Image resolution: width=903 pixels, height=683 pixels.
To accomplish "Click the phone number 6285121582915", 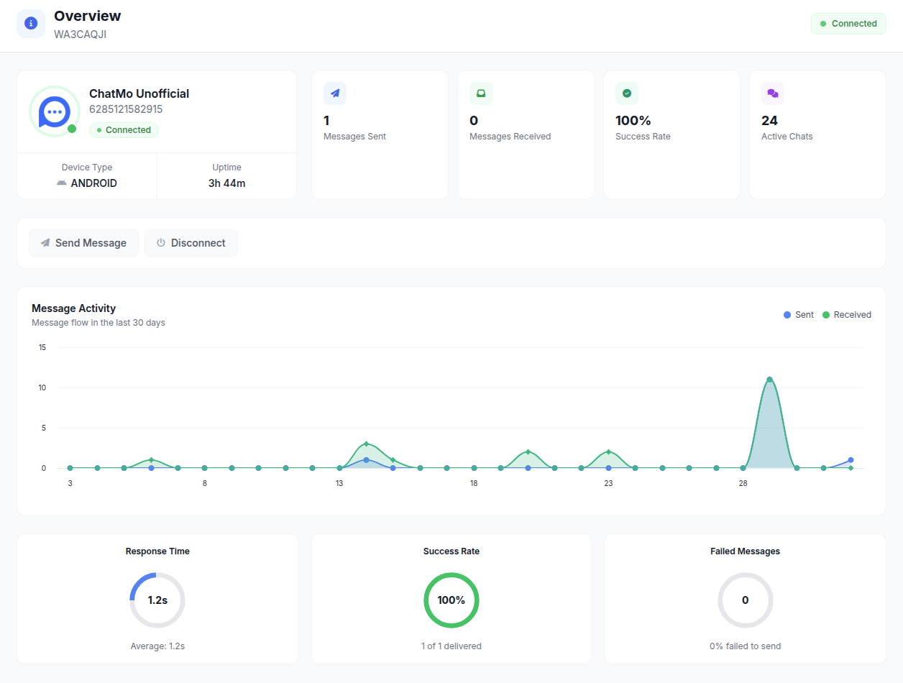I will coord(126,109).
